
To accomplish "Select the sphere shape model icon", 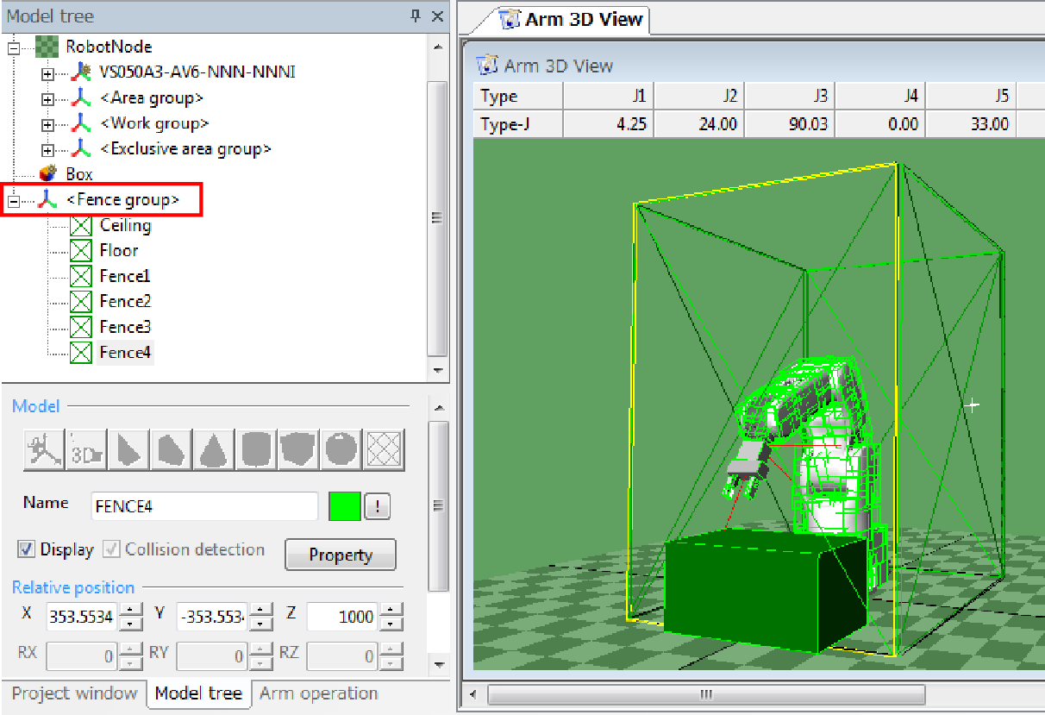I will (341, 449).
